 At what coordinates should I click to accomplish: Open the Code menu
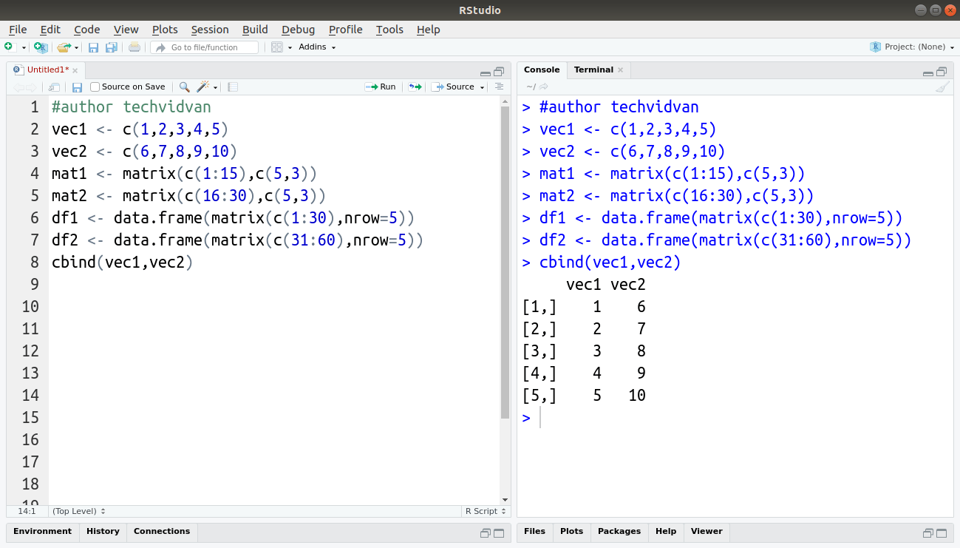(x=87, y=30)
